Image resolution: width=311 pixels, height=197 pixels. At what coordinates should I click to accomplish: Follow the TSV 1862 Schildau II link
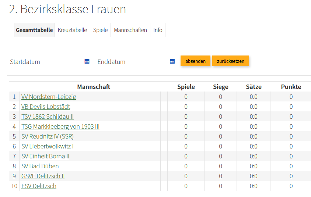click(48, 117)
